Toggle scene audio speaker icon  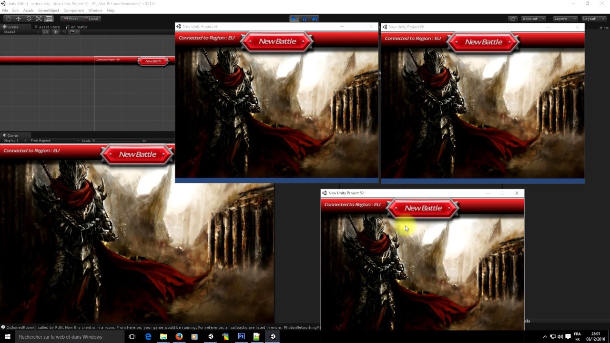pos(64,32)
